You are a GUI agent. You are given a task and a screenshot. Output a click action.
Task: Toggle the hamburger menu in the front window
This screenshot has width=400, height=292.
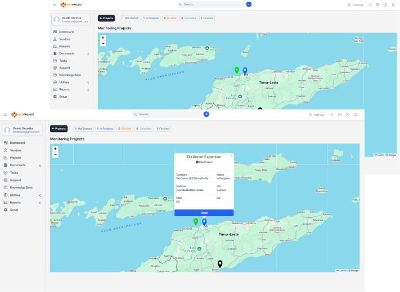pos(5,115)
